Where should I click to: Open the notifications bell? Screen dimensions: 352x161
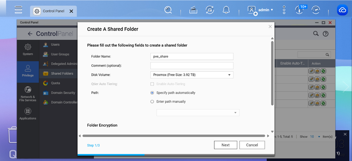(x=226, y=10)
